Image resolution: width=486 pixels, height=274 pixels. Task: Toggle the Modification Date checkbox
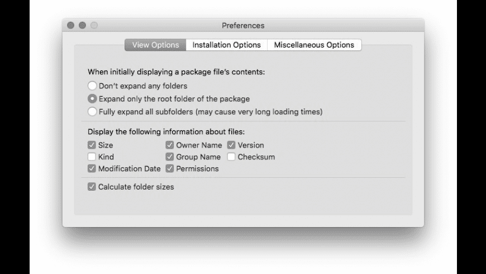(92, 169)
